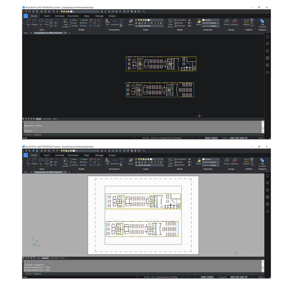Screen dimensions: 293x284
Task: Open lightbulb tips panel in upper window sidebar
Action: pos(268,37)
